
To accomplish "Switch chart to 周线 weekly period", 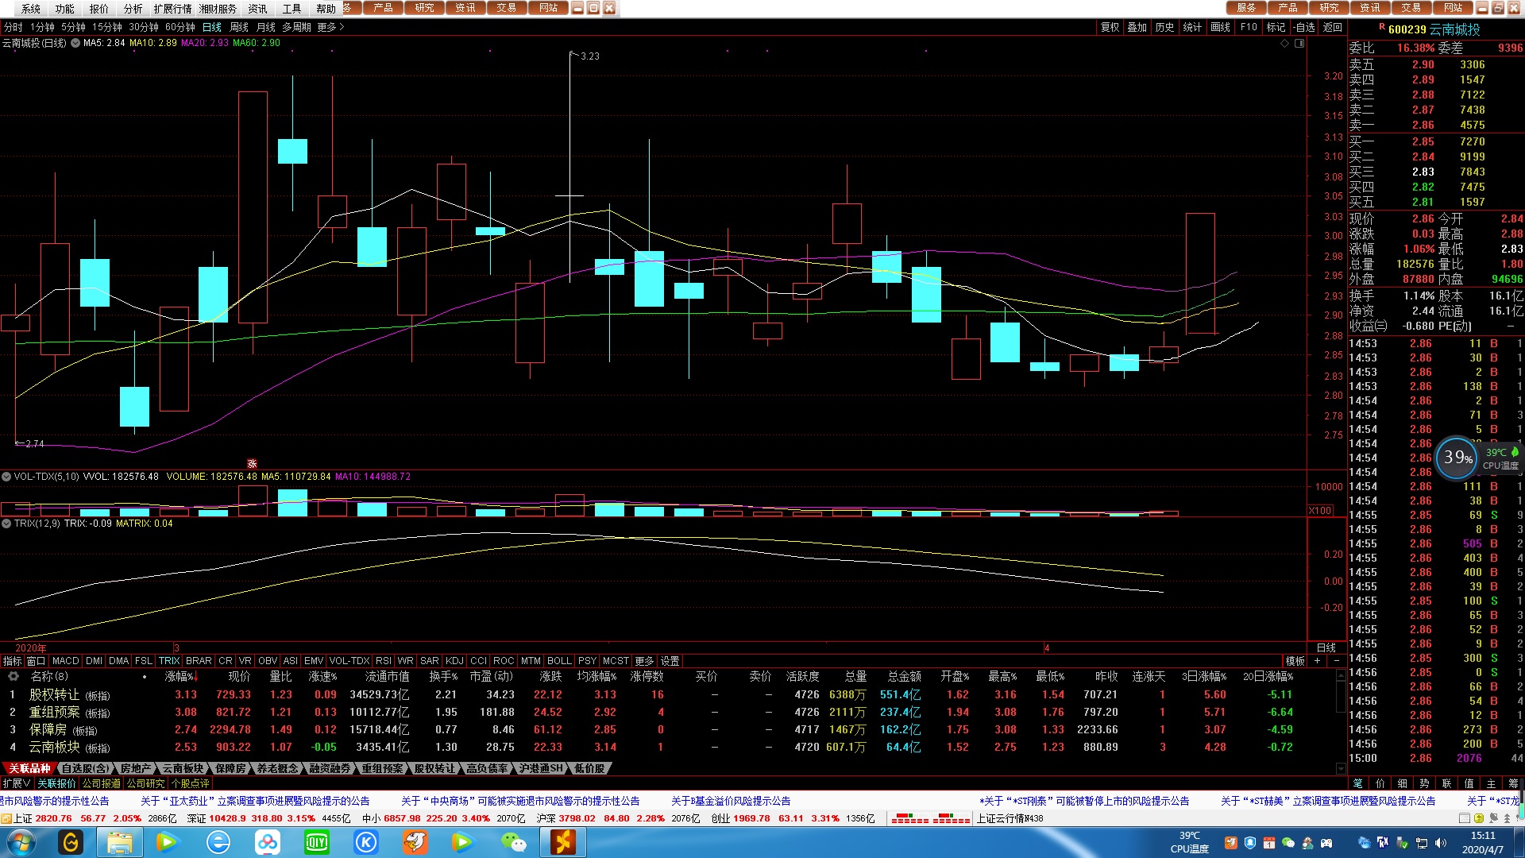I will 239,27.
